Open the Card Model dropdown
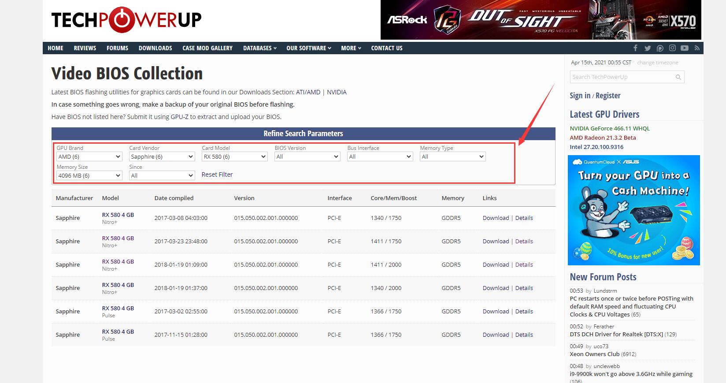Image resolution: width=726 pixels, height=383 pixels. [235, 156]
